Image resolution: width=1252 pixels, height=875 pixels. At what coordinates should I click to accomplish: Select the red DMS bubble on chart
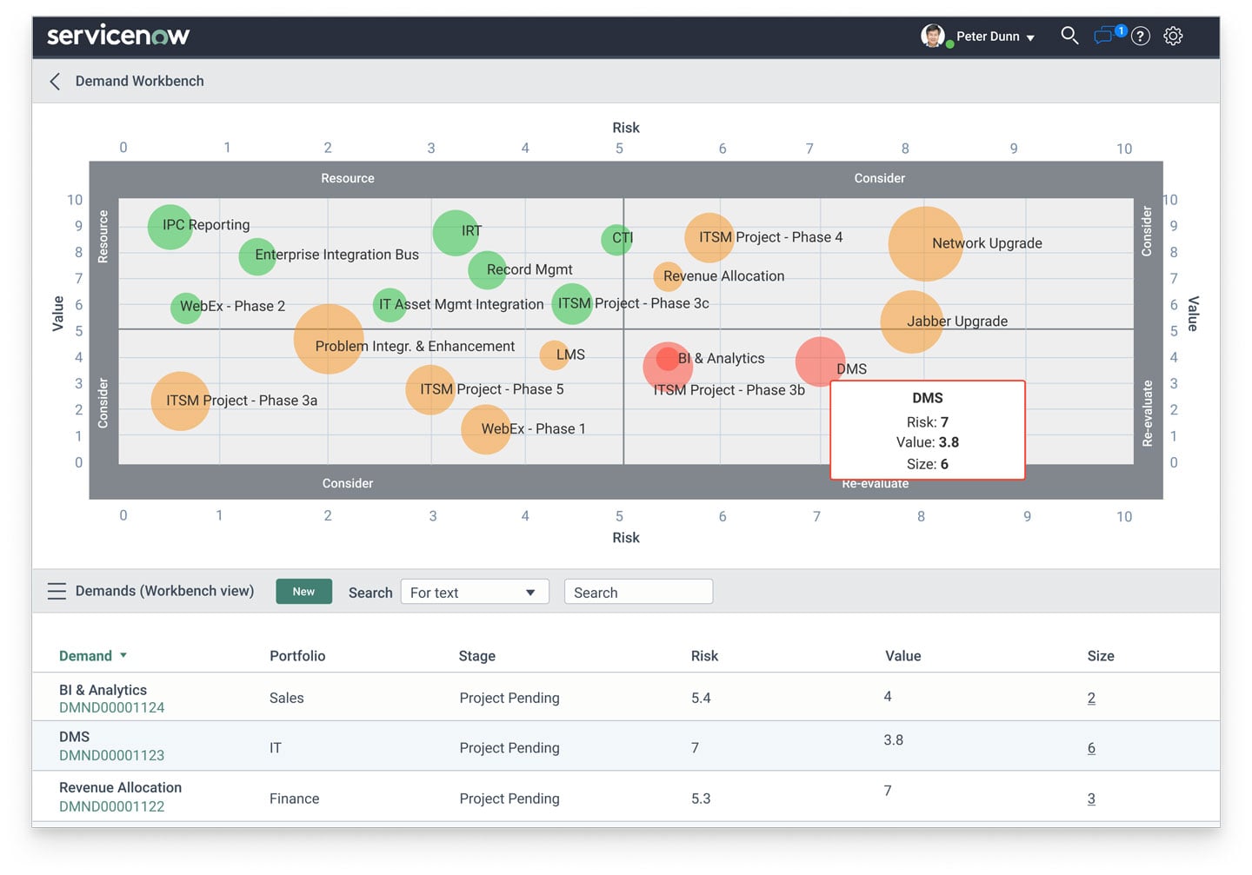pos(819,361)
